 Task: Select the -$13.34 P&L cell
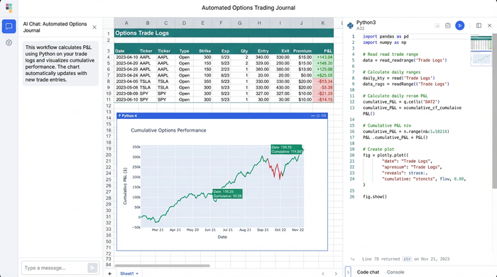click(323, 81)
